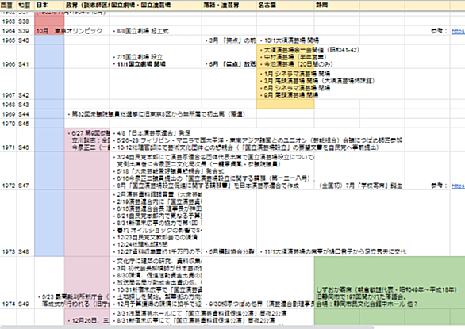Select the 第32回衆議院 cell in the 1969 row
This screenshot has height=329, width=465.
point(86,114)
